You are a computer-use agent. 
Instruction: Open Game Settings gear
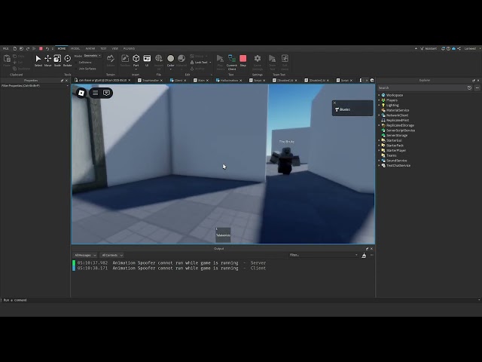(x=258, y=60)
